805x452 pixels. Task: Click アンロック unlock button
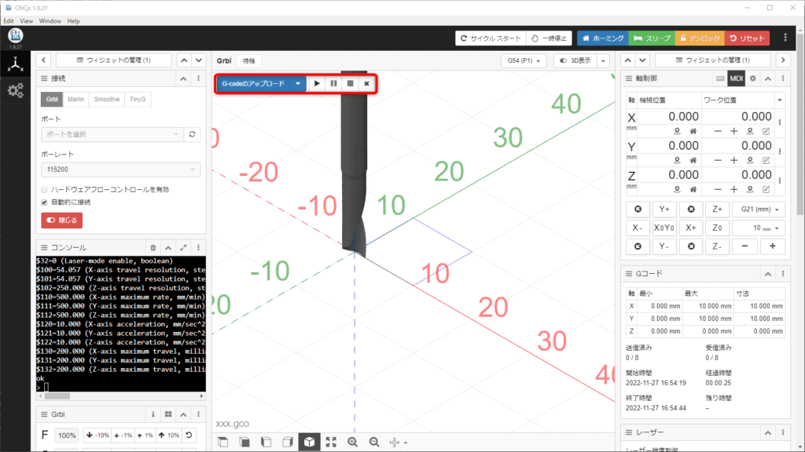coord(700,38)
